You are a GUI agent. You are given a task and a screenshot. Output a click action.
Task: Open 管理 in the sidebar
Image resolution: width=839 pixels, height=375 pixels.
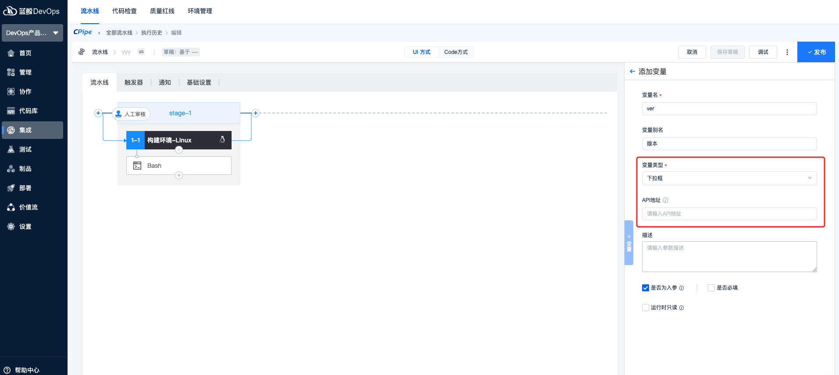point(32,72)
